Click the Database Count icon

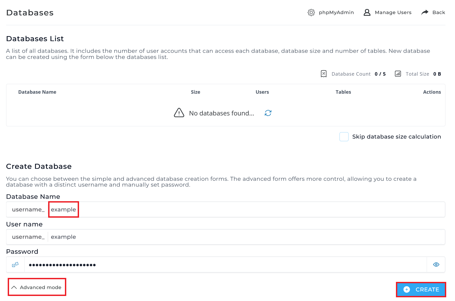click(x=324, y=74)
